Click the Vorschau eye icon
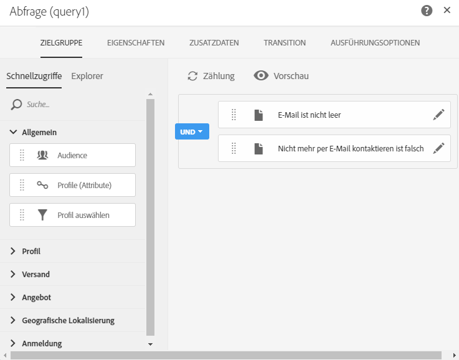 pyautogui.click(x=261, y=76)
